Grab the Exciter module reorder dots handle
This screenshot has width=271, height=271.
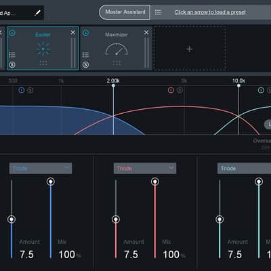[x=43, y=63]
